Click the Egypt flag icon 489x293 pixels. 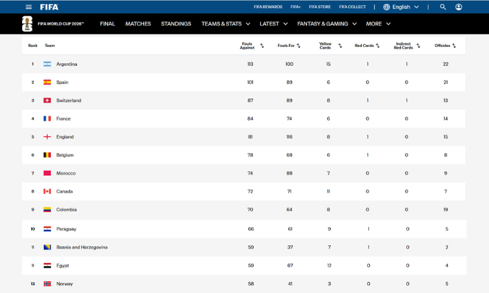tap(47, 266)
